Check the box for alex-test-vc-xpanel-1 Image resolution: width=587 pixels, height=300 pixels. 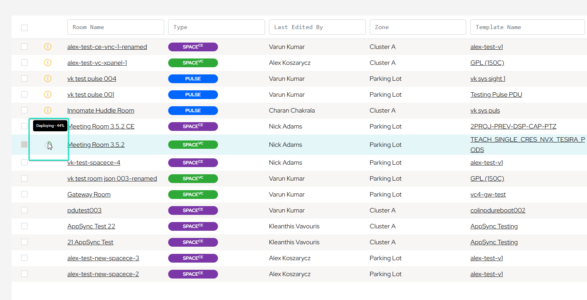click(x=24, y=62)
